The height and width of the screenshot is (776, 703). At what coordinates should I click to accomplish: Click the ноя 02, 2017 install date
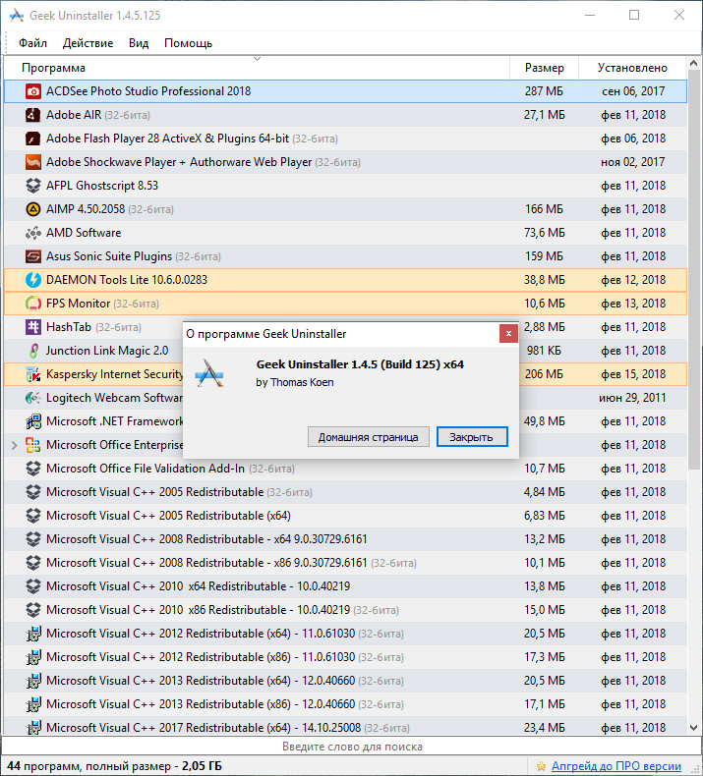click(632, 162)
